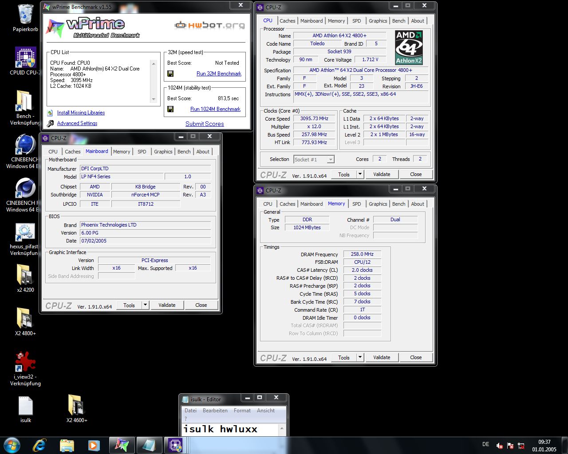Switch to CPU-Z in the taskbar

pyautogui.click(x=176, y=445)
